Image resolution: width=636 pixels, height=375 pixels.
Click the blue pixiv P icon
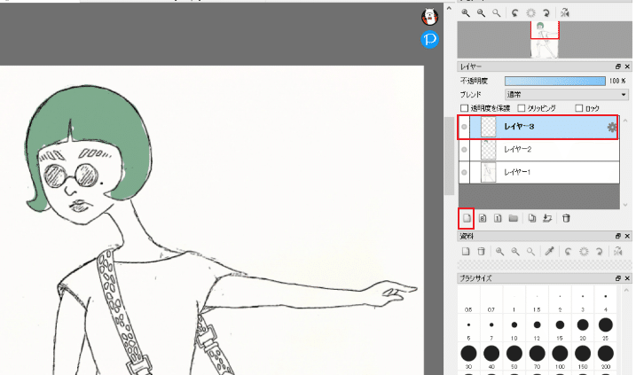(430, 40)
